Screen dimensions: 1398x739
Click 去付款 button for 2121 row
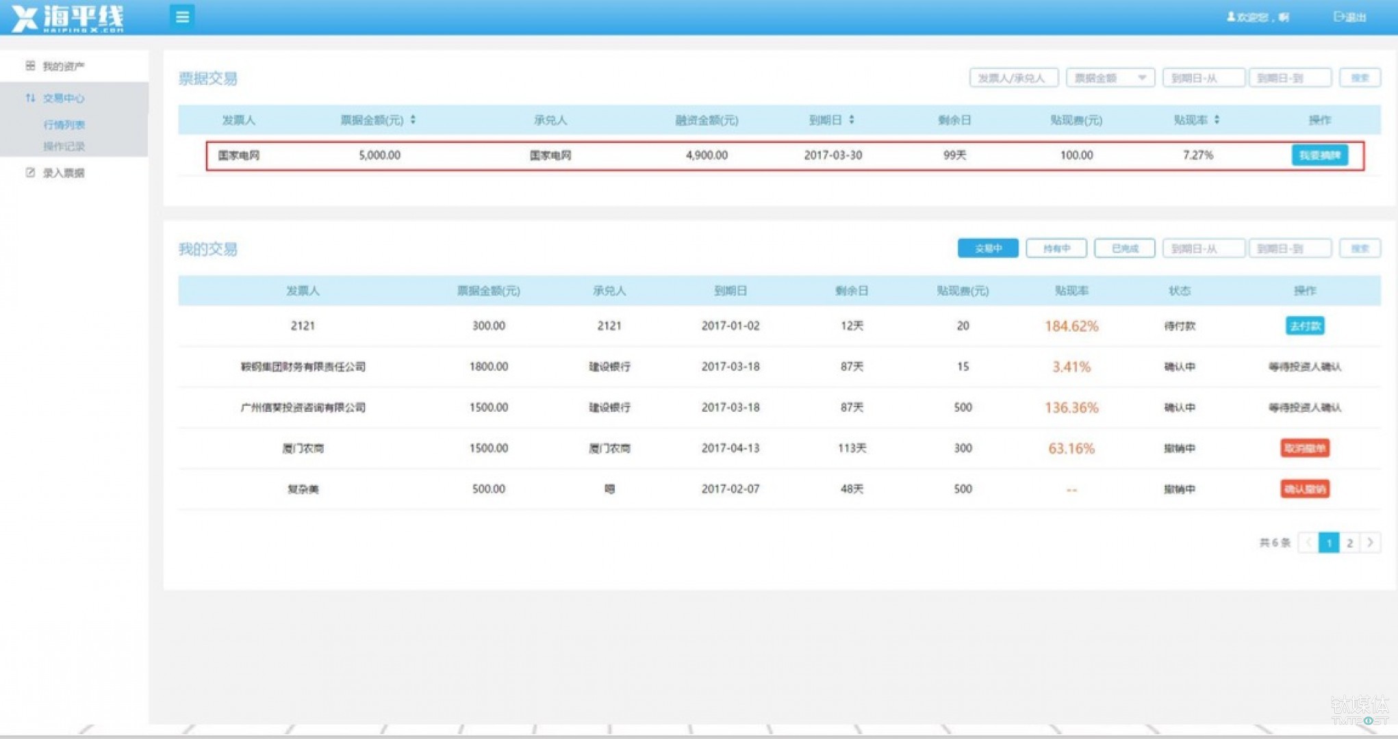click(x=1305, y=326)
